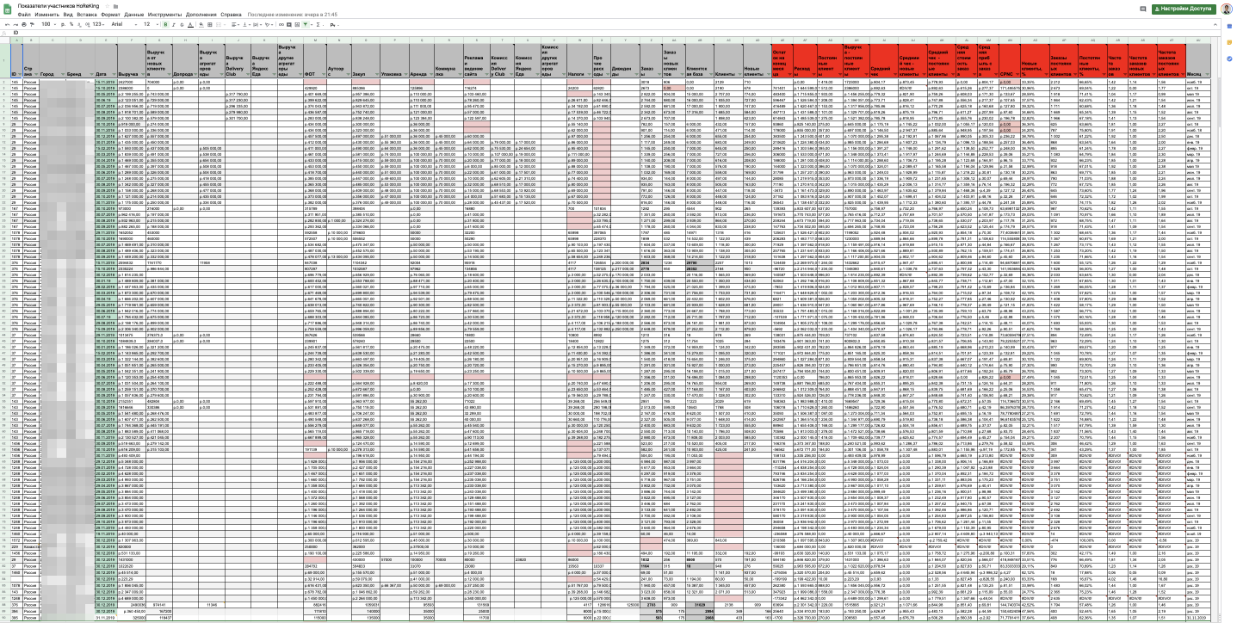This screenshot has height=623, width=1237.
Task: Open the Справка menu
Action: click(x=231, y=15)
